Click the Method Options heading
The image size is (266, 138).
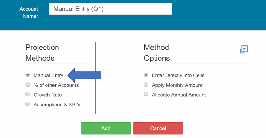157,53
